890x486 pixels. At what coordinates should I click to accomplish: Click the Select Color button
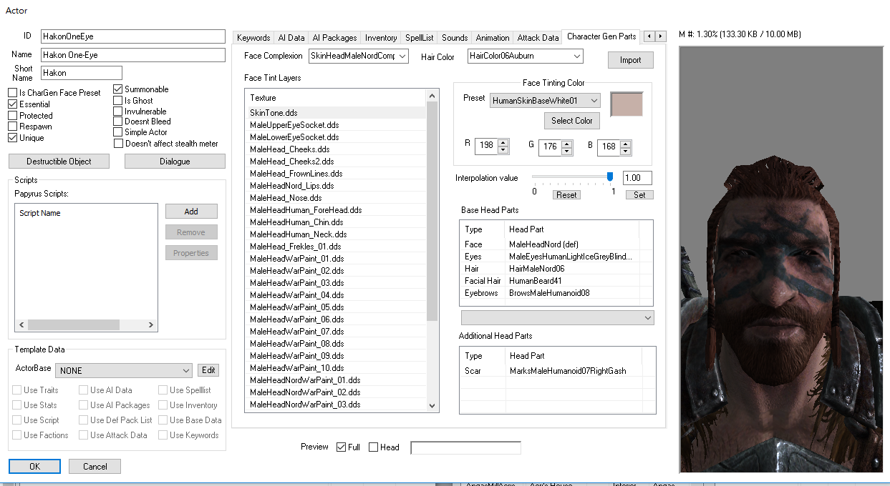tap(571, 121)
